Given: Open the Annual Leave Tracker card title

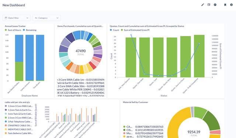Looking at the screenshot, I should [15, 26].
